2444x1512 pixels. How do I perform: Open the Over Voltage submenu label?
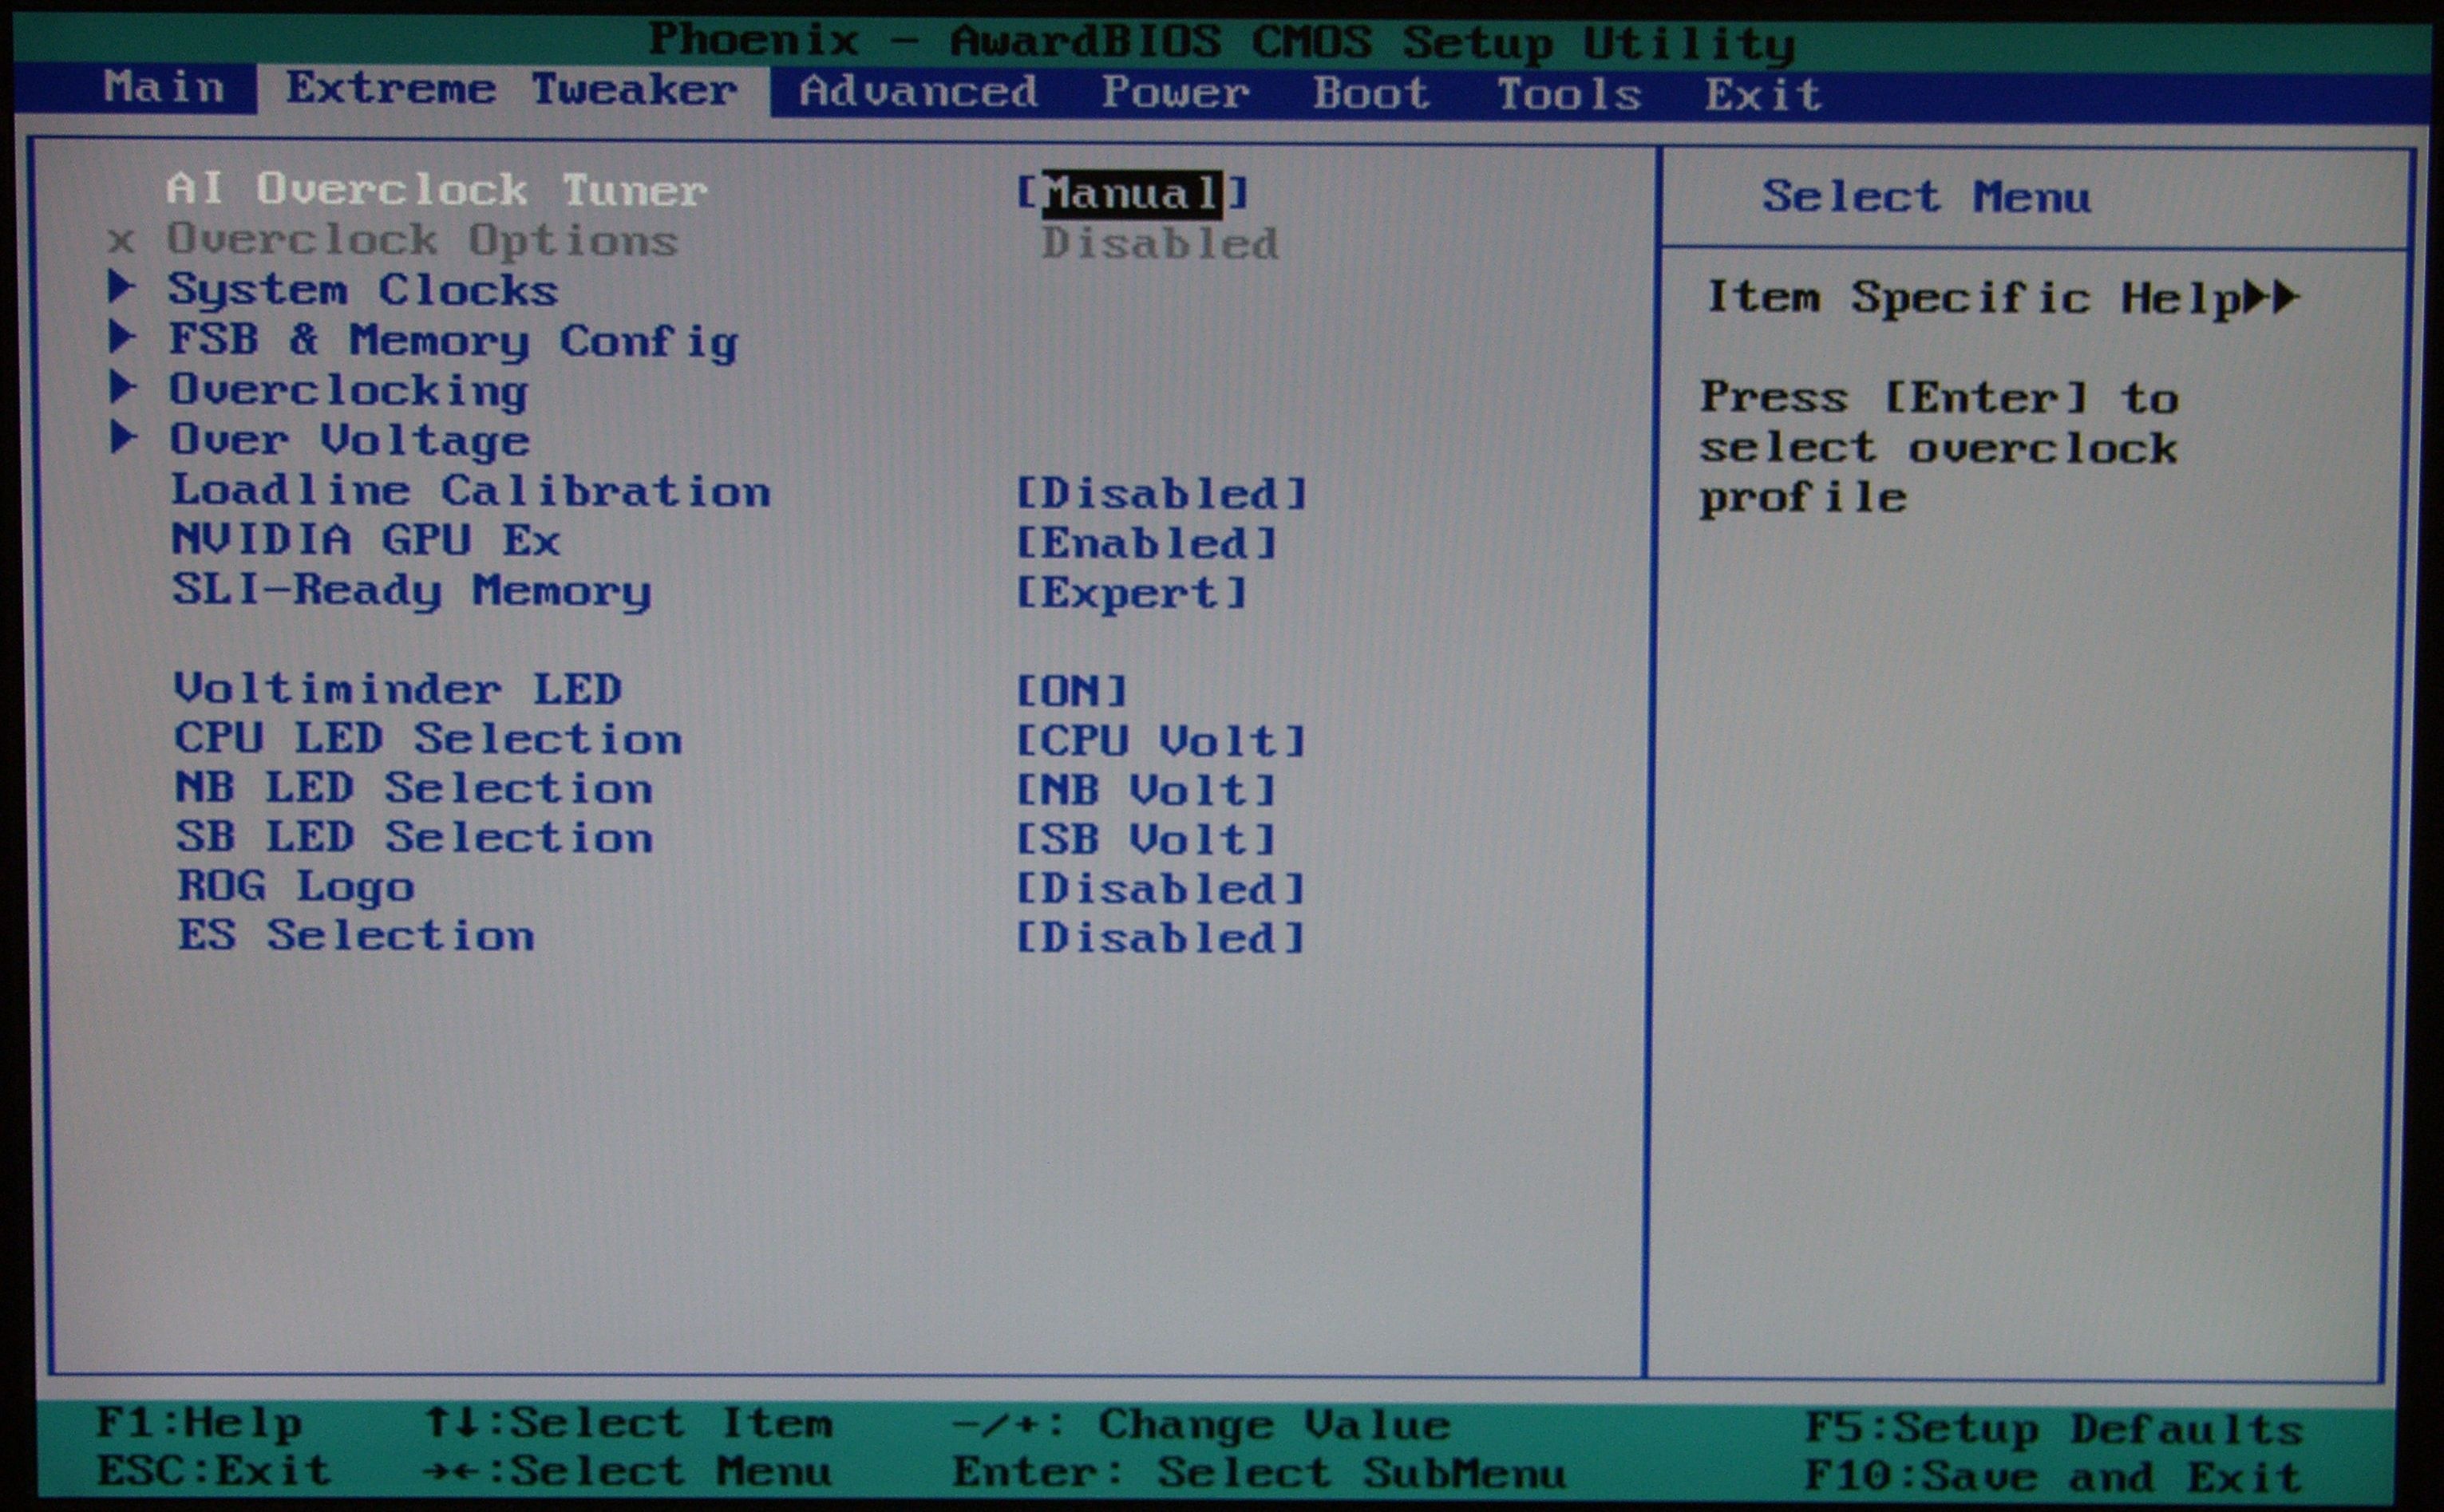pos(349,441)
